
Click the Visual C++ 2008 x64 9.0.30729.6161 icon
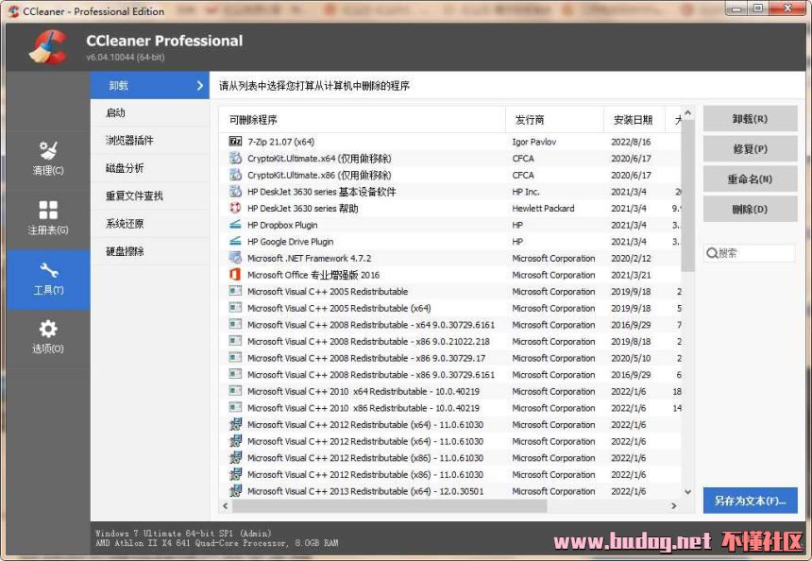(235, 324)
